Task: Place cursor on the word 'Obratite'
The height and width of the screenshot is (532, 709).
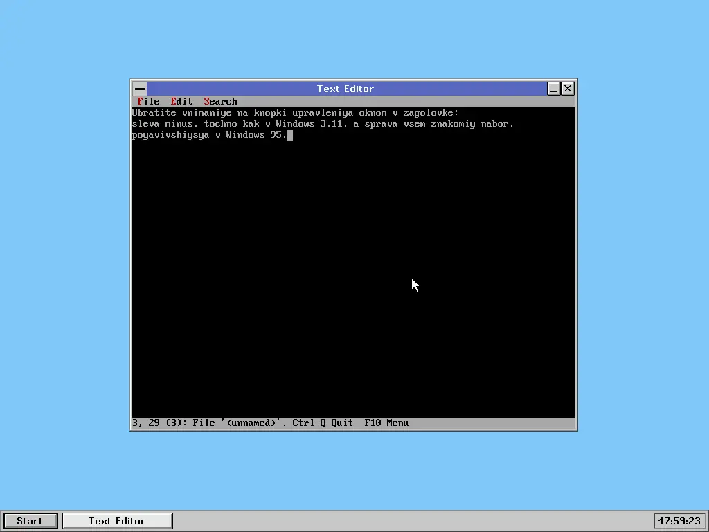Action: pyautogui.click(x=154, y=113)
